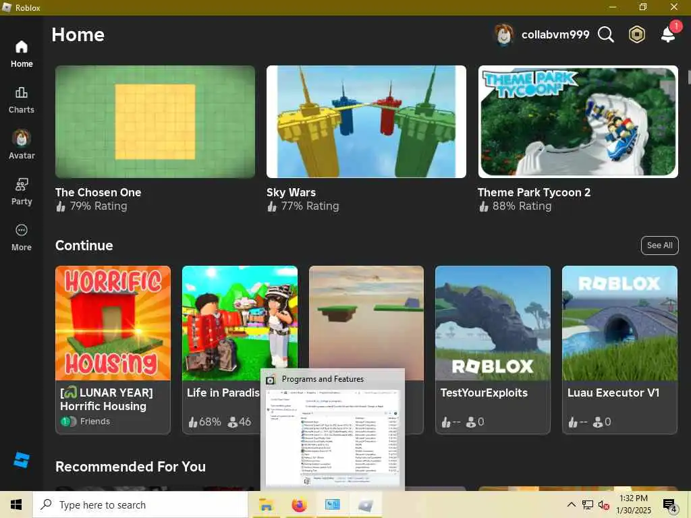
Task: Open File Explorer from the taskbar
Action: pyautogui.click(x=266, y=505)
